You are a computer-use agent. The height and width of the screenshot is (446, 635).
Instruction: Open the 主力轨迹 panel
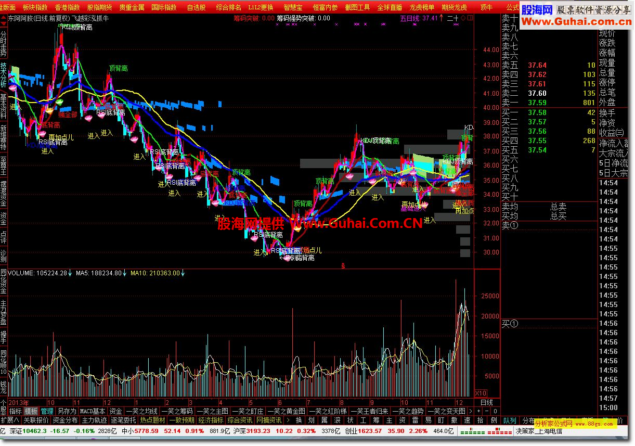[x=94, y=420]
